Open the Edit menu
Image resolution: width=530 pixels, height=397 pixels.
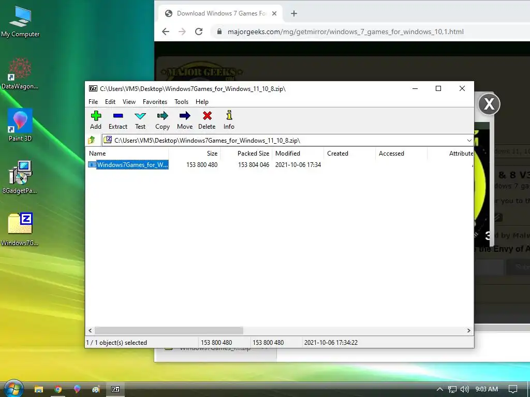(110, 102)
